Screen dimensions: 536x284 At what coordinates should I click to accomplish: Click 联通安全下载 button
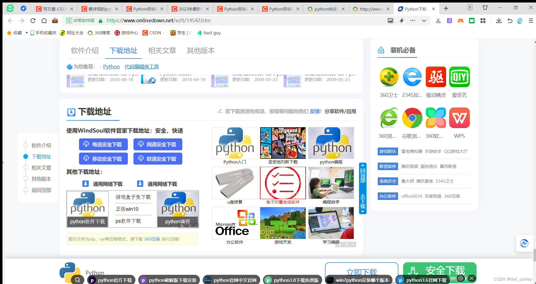(x=158, y=159)
